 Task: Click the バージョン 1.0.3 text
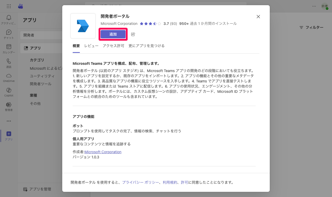[86, 157]
